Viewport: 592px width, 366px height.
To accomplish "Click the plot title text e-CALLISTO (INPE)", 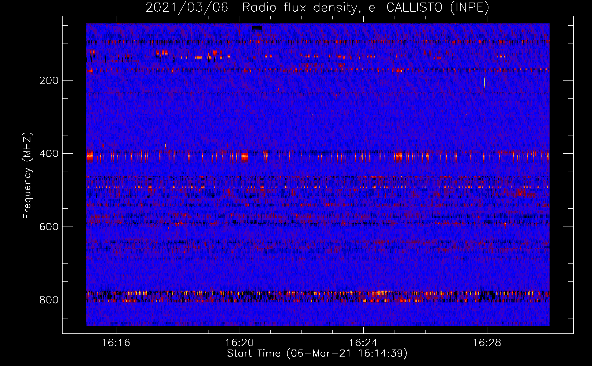I will click(x=428, y=8).
